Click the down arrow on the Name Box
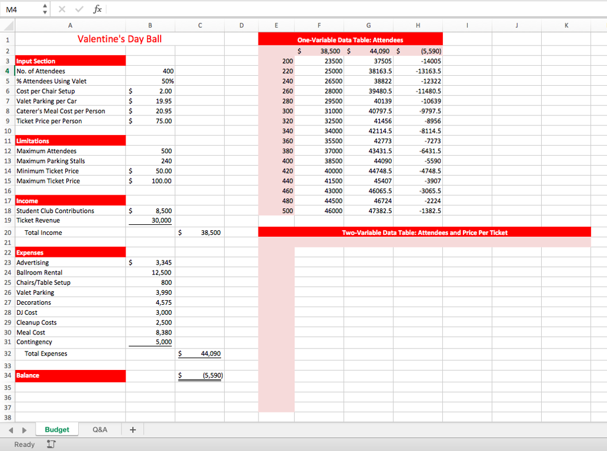Image resolution: width=607 pixels, height=451 pixels. pos(44,12)
